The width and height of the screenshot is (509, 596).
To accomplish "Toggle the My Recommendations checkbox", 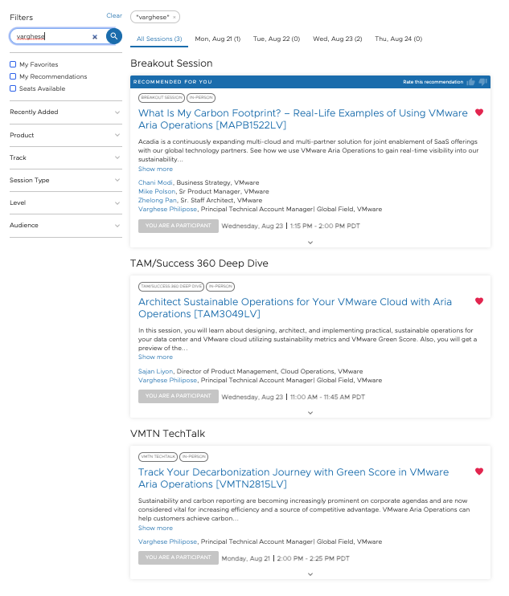I will [x=13, y=76].
